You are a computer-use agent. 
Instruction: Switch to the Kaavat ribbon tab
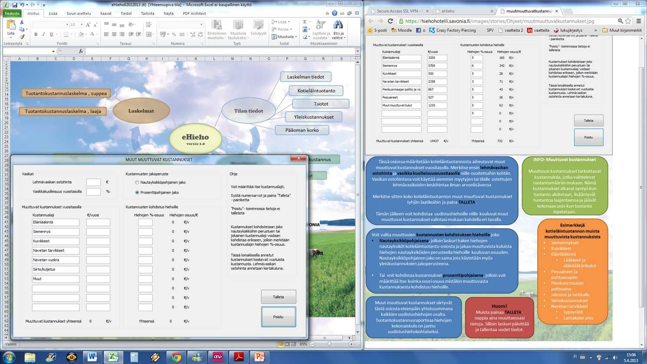pyautogui.click(x=106, y=13)
